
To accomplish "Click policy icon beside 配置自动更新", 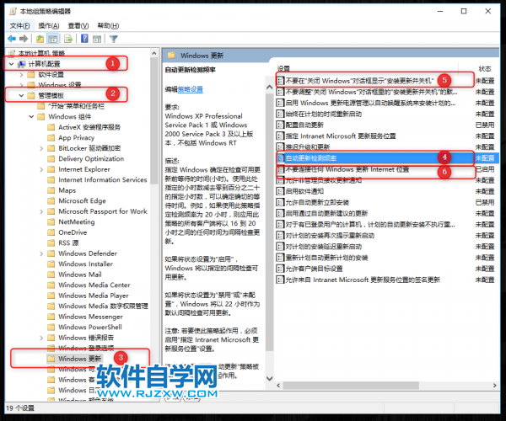I will tap(280, 125).
